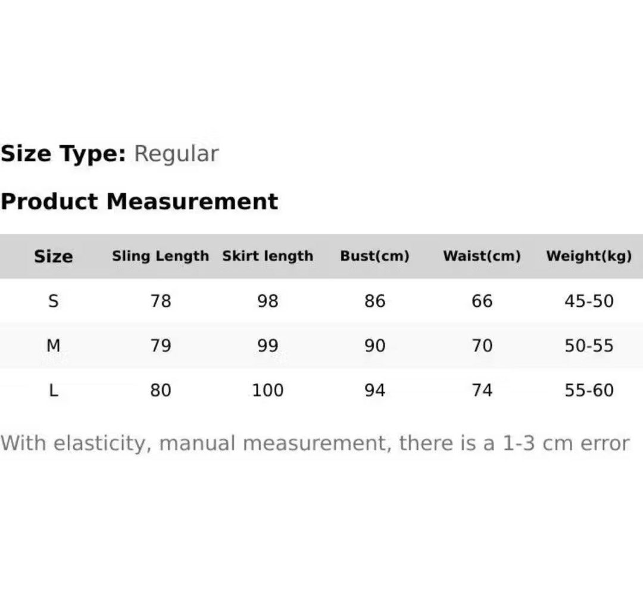Click the 55-60 weight value

coord(589,390)
